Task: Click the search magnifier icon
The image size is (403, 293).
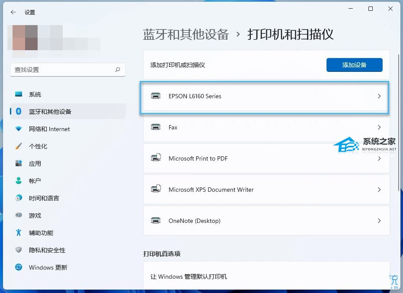Action: click(x=118, y=70)
